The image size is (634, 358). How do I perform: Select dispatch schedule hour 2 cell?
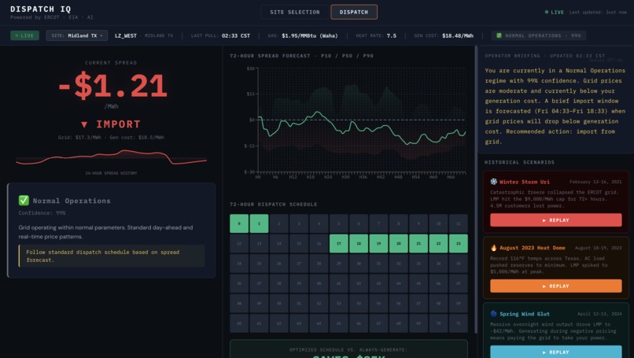pyautogui.click(x=279, y=223)
